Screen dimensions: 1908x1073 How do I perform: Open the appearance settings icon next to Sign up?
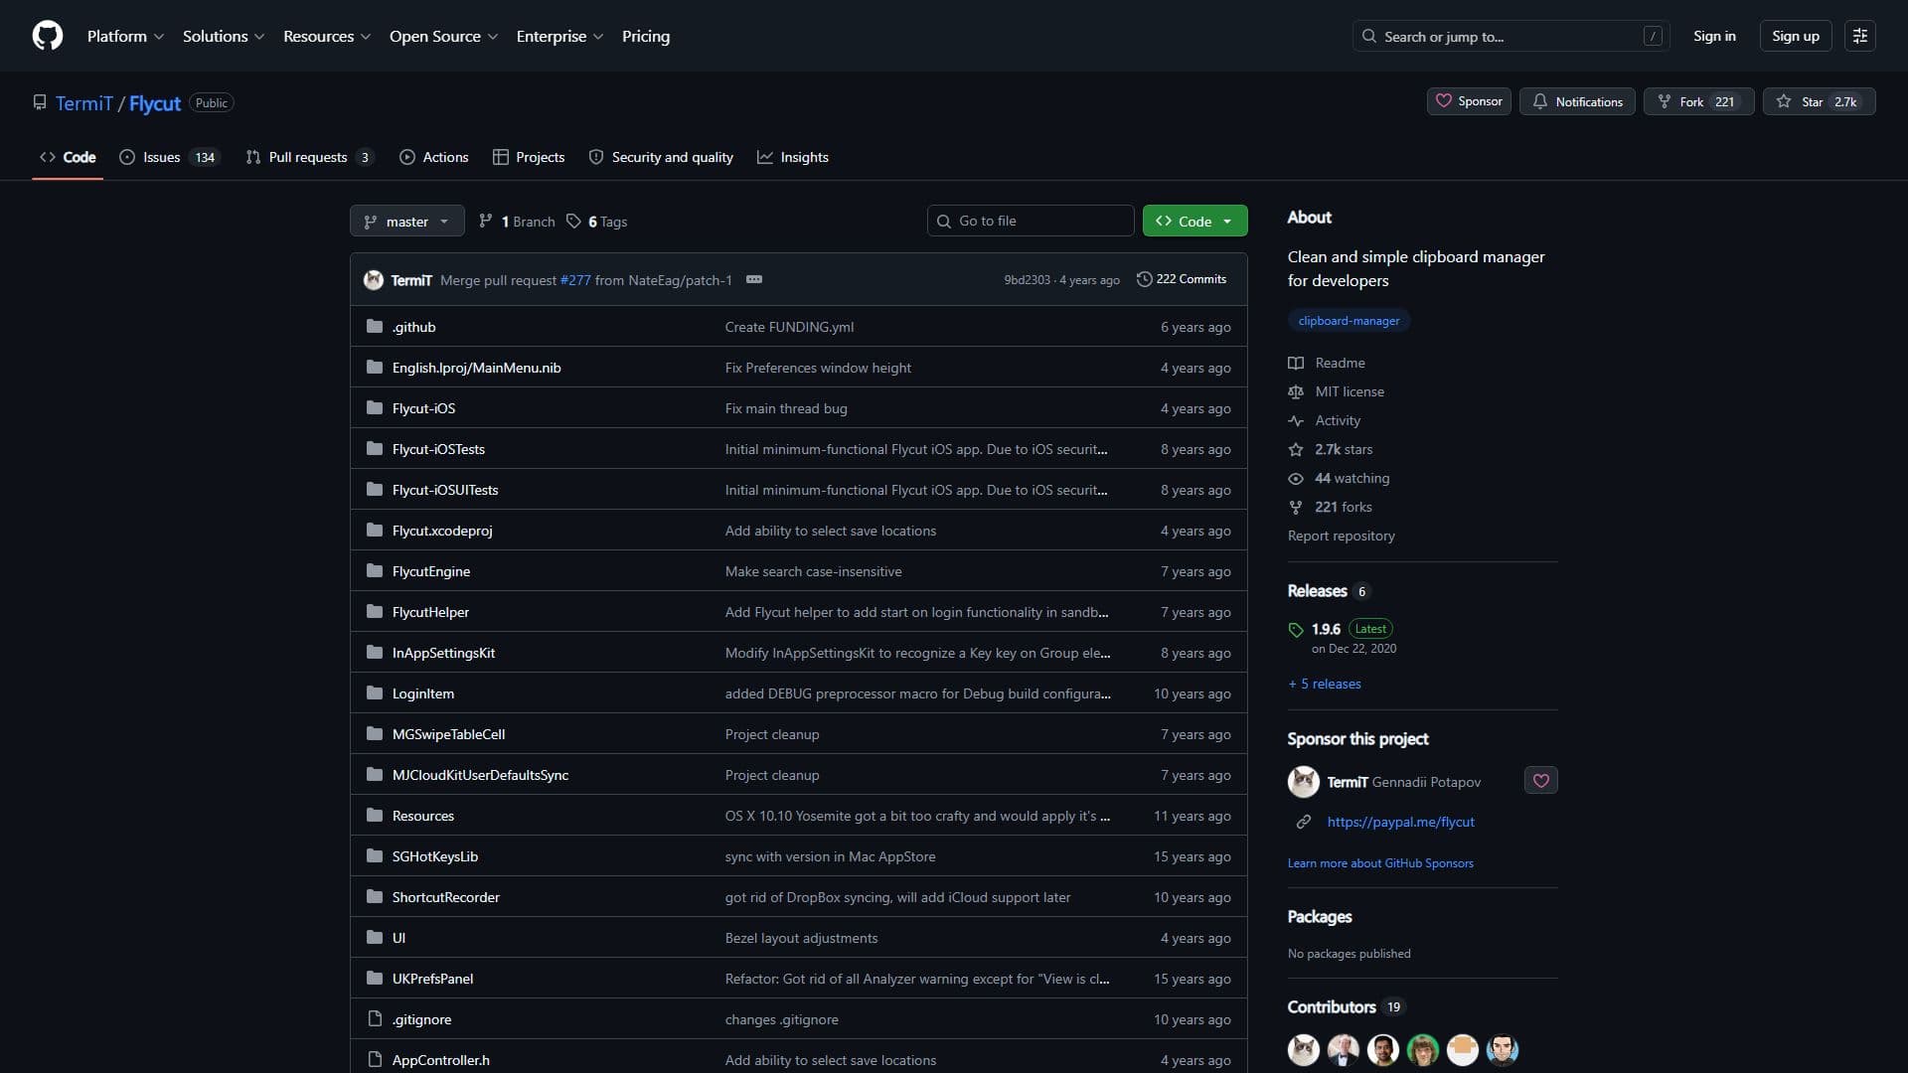pyautogui.click(x=1859, y=36)
